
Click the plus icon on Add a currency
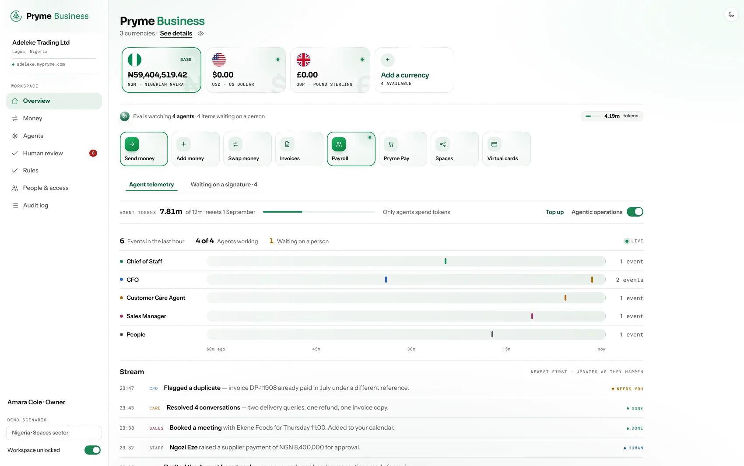click(x=387, y=60)
